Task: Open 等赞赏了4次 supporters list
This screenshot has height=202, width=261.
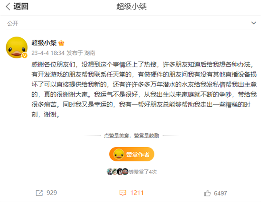Action: 143,172
